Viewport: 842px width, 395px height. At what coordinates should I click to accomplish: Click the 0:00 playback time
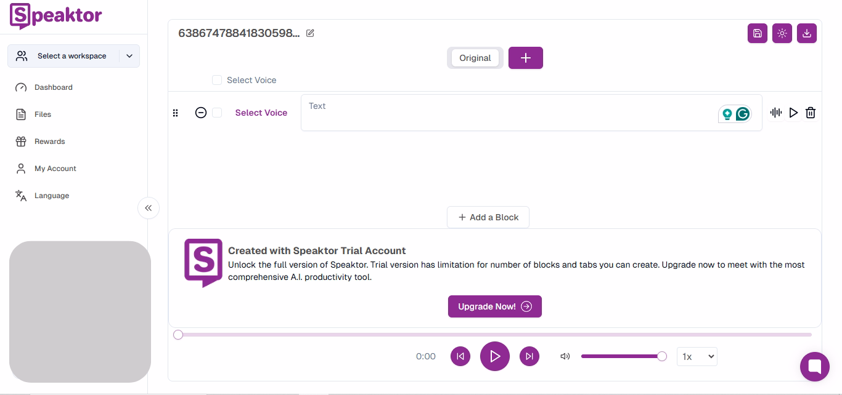[426, 356]
